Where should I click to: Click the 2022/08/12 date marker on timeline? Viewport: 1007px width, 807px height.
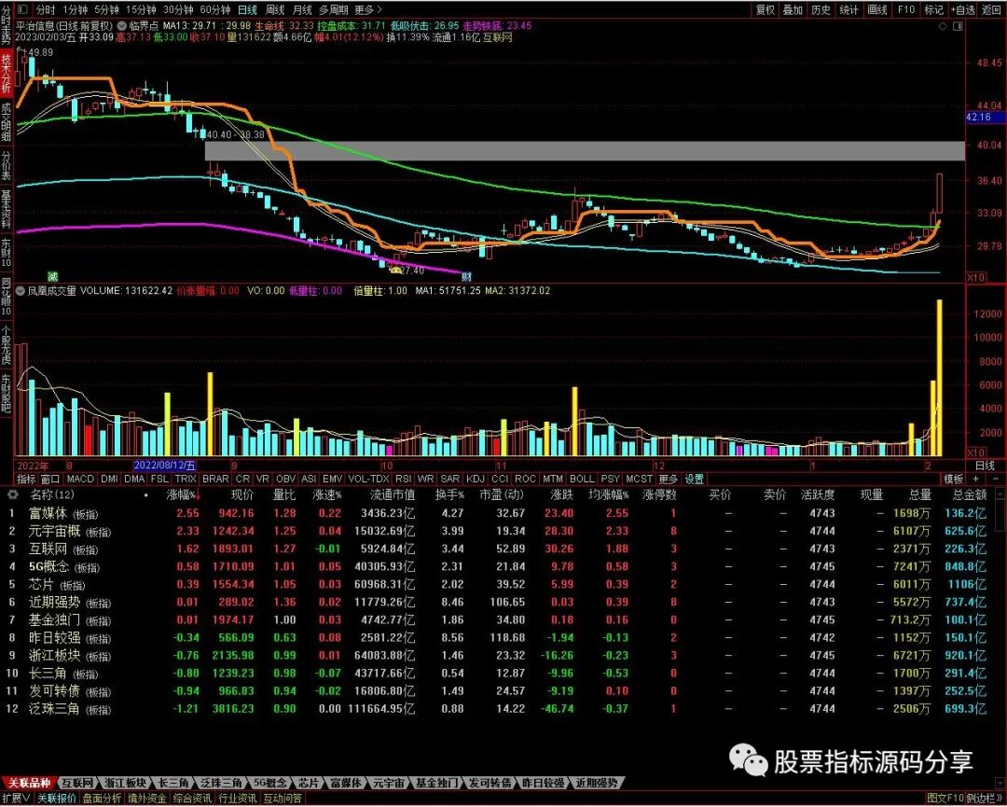point(164,466)
